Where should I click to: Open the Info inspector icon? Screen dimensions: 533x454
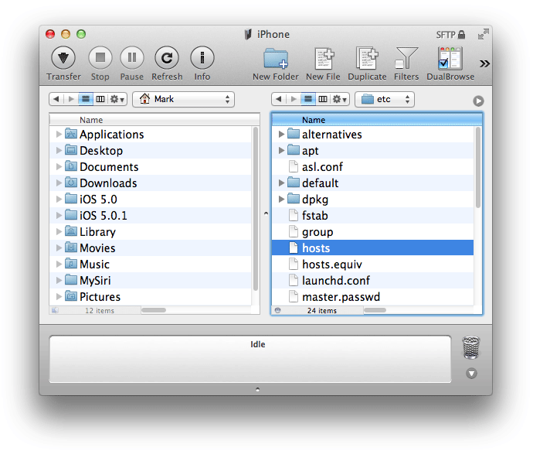coord(202,58)
